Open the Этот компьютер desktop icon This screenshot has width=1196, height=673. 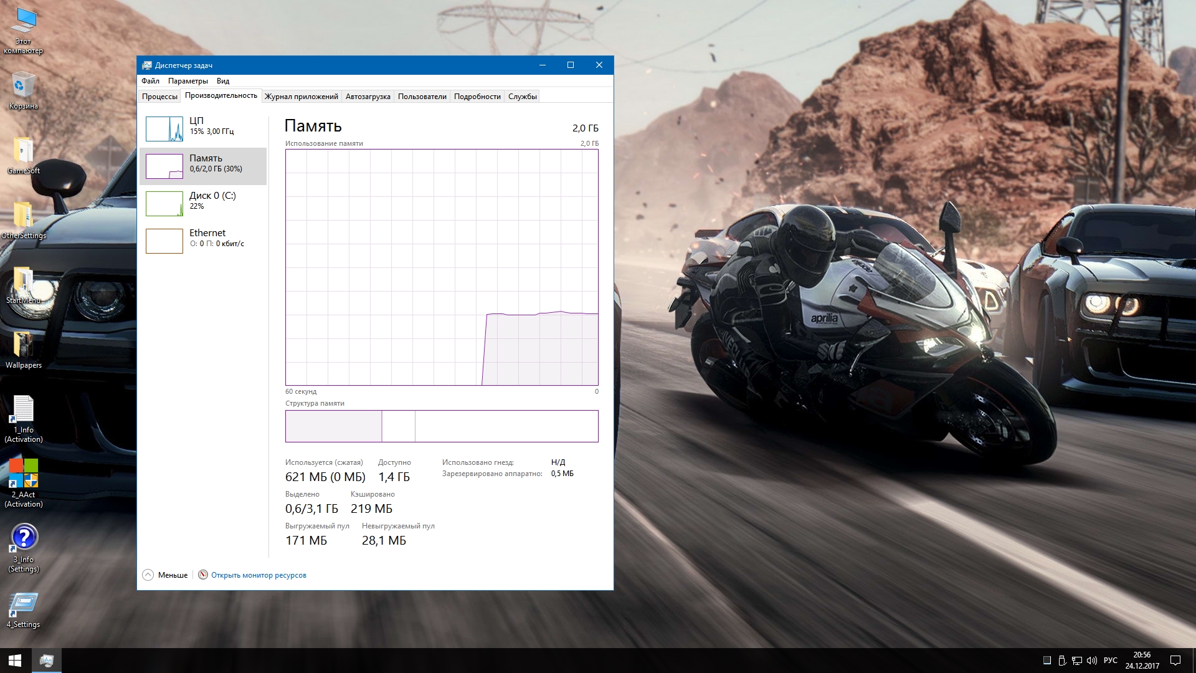24,31
